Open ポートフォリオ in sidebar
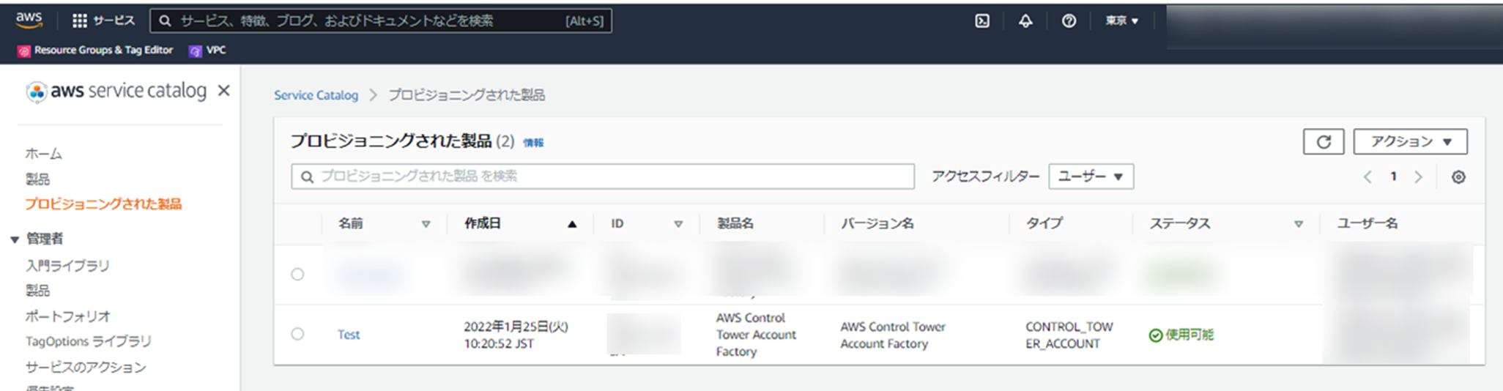 point(67,316)
